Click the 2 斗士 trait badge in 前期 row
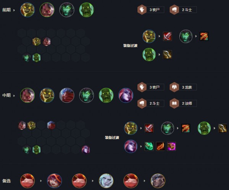Viewport: 229px width, 190px height. coord(183,10)
